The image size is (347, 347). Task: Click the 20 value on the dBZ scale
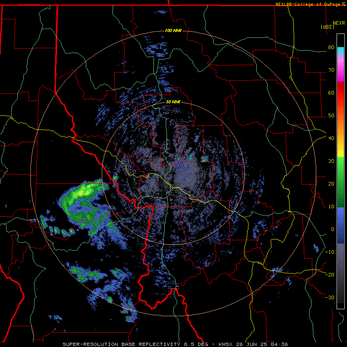331,184
